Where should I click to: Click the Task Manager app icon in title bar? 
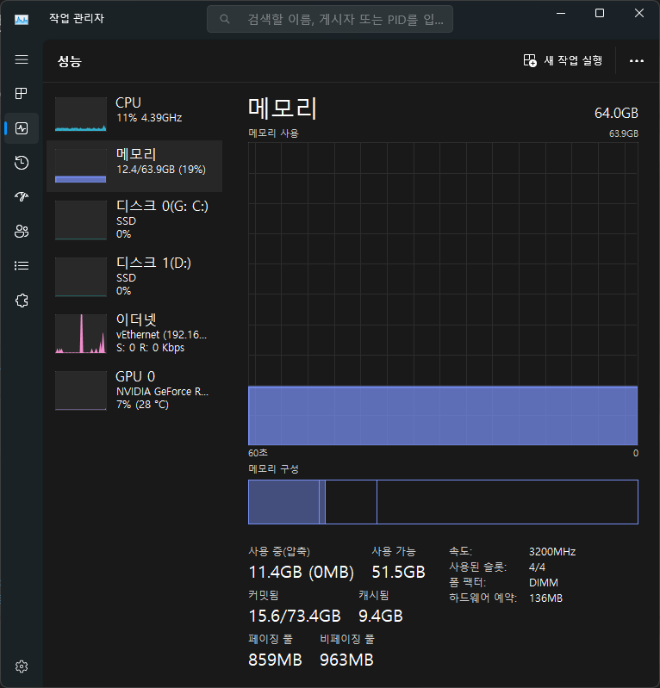[22, 19]
